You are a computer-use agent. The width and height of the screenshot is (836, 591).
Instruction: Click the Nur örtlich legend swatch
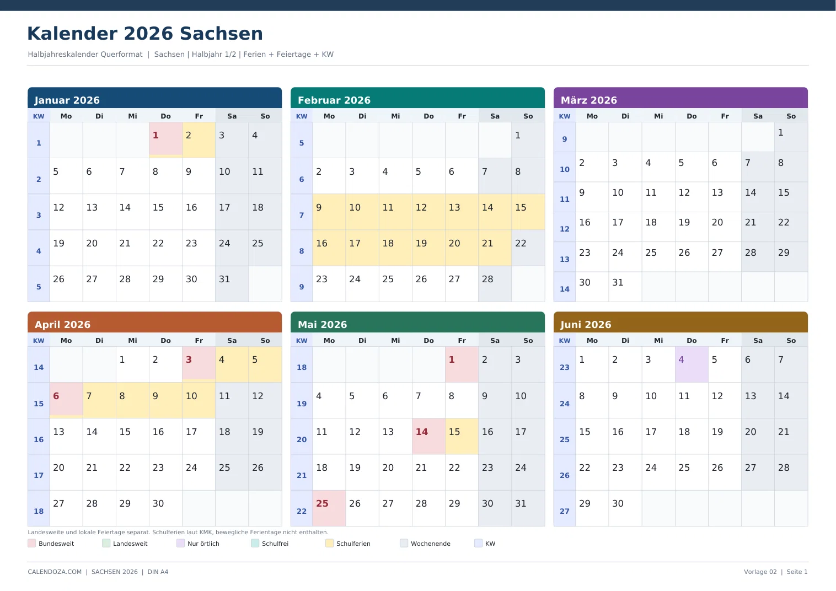(x=180, y=543)
